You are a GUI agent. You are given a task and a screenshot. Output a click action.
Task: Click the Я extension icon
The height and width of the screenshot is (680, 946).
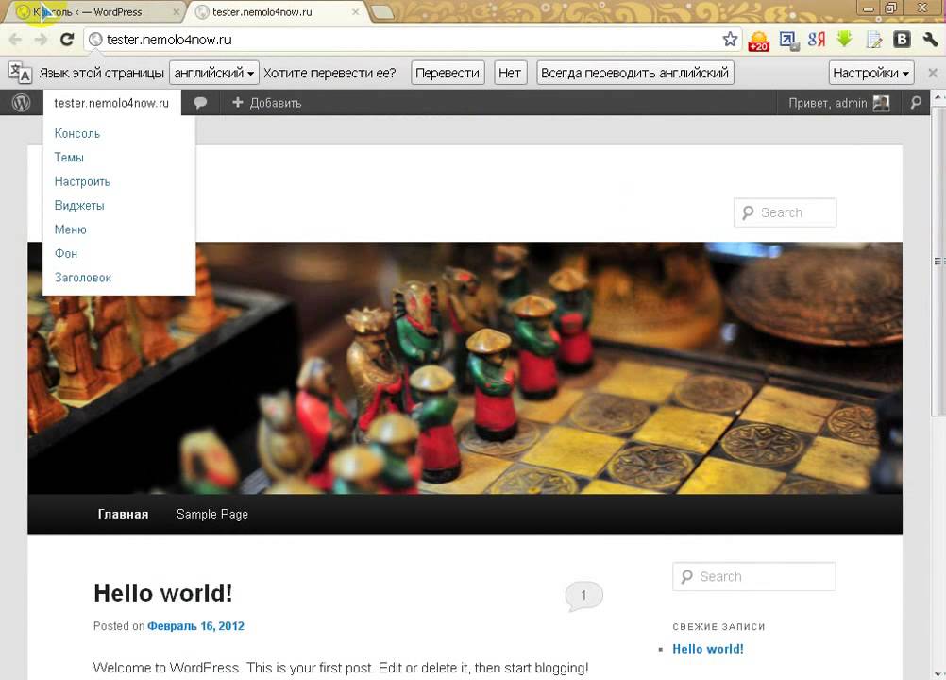coord(817,40)
